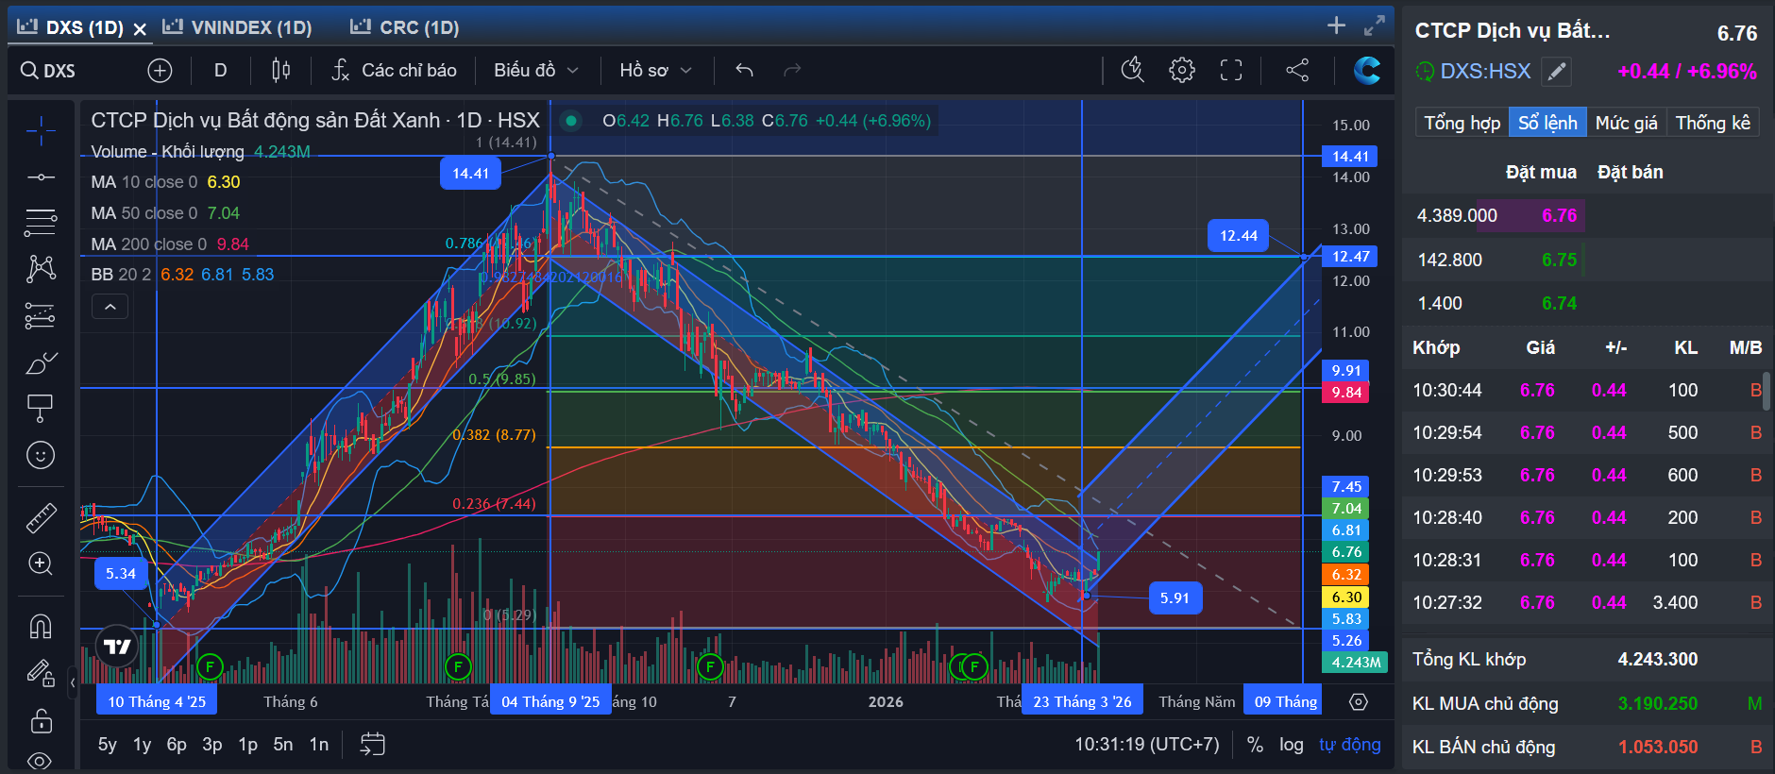
Task: Open the Thống kê tab
Action: pos(1713,123)
